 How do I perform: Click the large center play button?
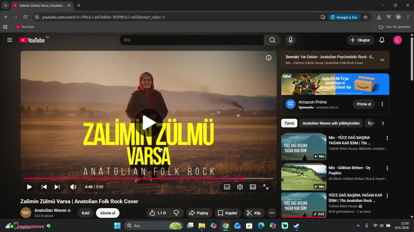(x=149, y=122)
